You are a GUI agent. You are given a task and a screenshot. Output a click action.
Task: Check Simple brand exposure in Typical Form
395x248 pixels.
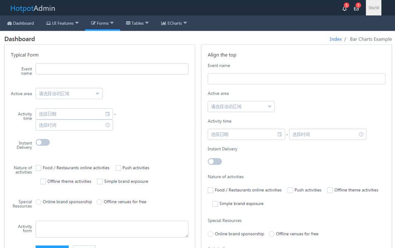[100, 181]
